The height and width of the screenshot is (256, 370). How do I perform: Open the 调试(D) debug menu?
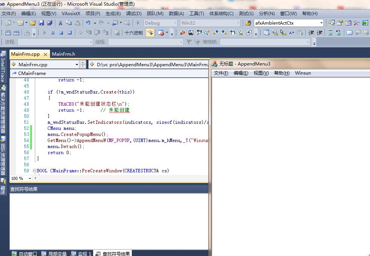point(133,14)
